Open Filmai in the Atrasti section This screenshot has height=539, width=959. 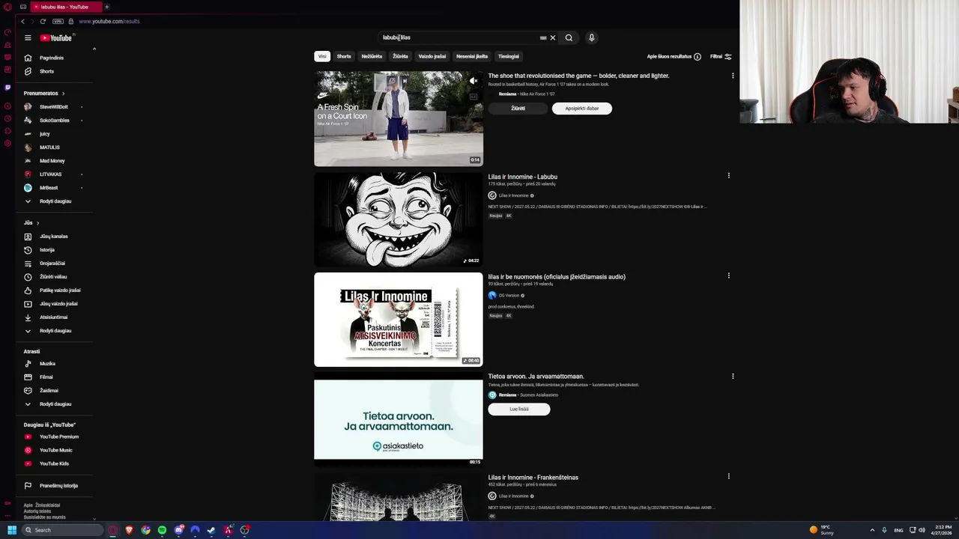point(46,377)
